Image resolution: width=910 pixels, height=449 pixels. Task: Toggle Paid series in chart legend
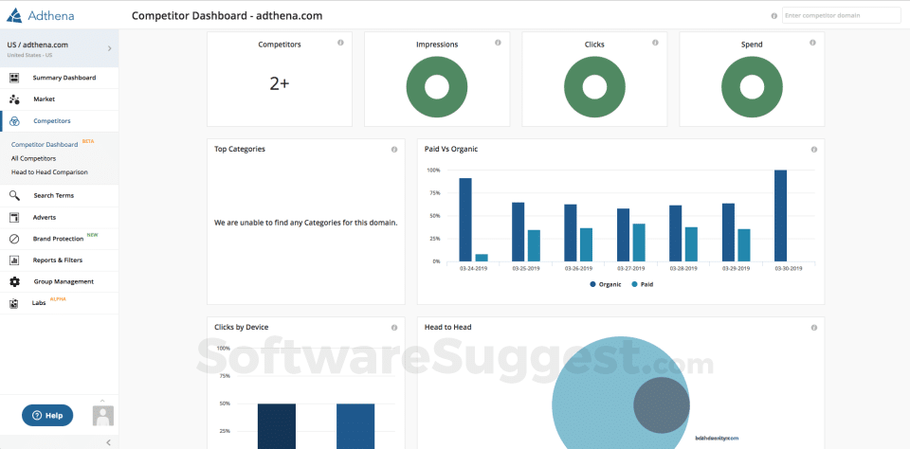643,284
